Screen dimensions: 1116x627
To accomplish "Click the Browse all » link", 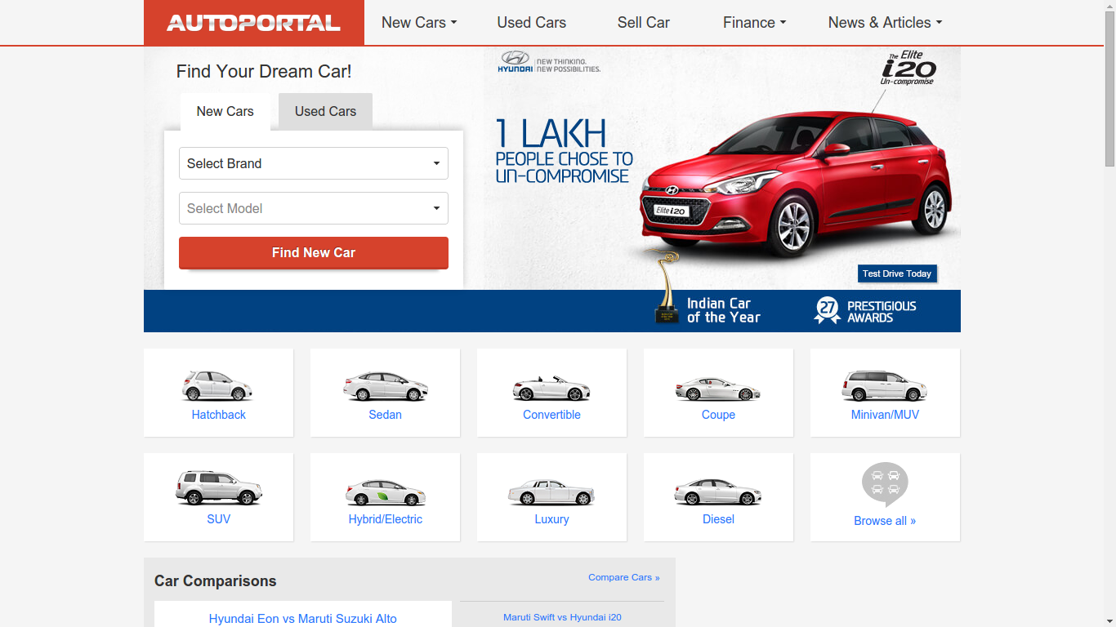I will click(x=885, y=521).
